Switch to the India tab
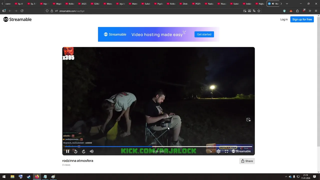This screenshot has width=320, height=180. (x=247, y=4)
